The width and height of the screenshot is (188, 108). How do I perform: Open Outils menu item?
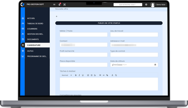(x=30, y=51)
